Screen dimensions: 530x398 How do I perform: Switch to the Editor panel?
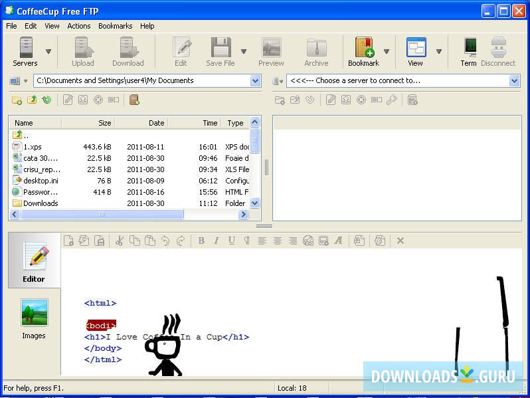[34, 262]
